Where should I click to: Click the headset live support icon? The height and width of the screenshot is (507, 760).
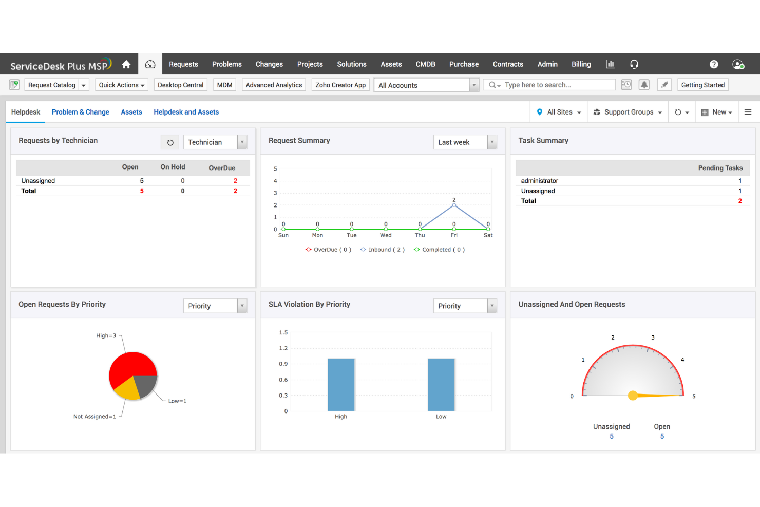634,64
